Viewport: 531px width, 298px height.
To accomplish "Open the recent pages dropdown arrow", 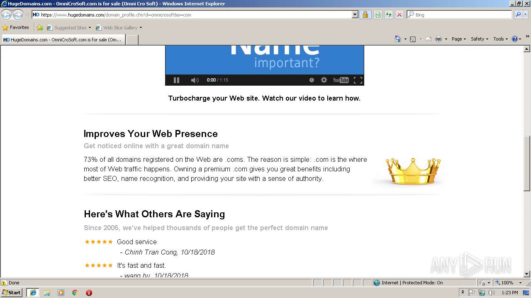I will pyautogui.click(x=27, y=14).
